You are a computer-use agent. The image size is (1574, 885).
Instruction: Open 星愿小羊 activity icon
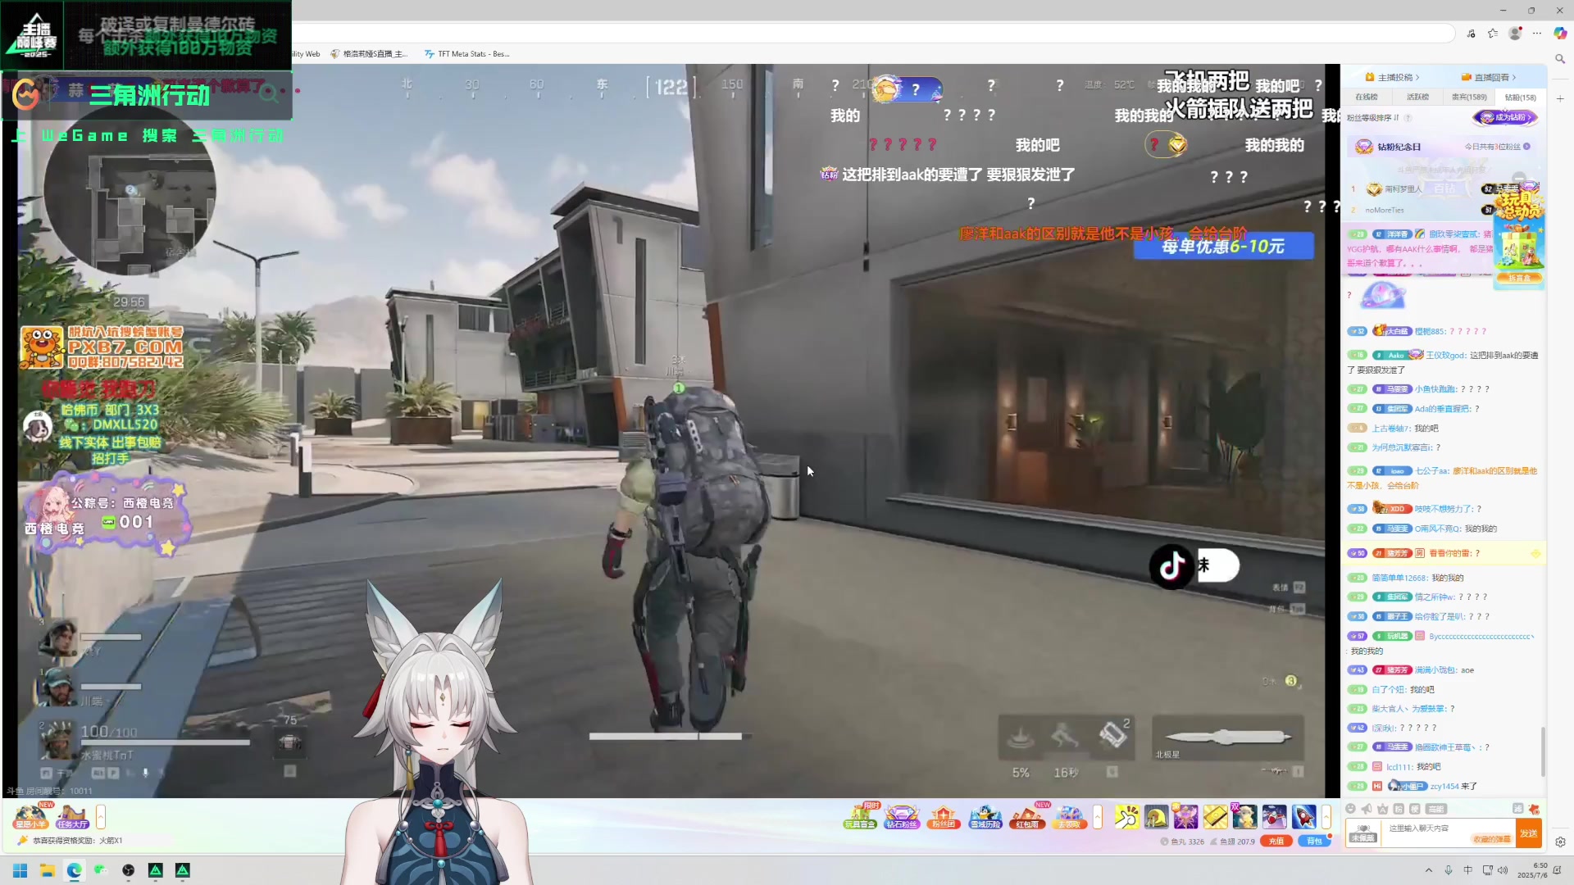point(31,816)
